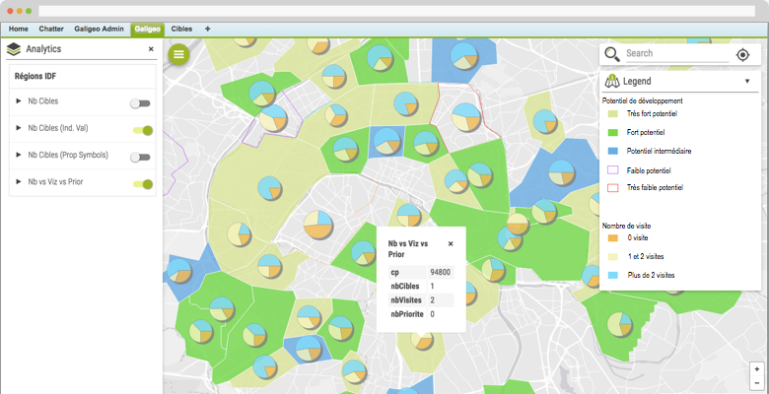Click the Analytics layers stack icon
This screenshot has height=394, width=769.
coord(14,48)
